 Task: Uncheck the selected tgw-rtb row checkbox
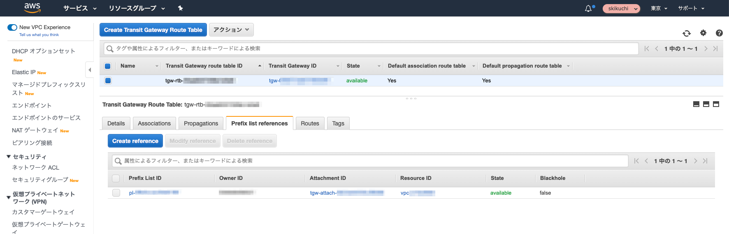[108, 81]
